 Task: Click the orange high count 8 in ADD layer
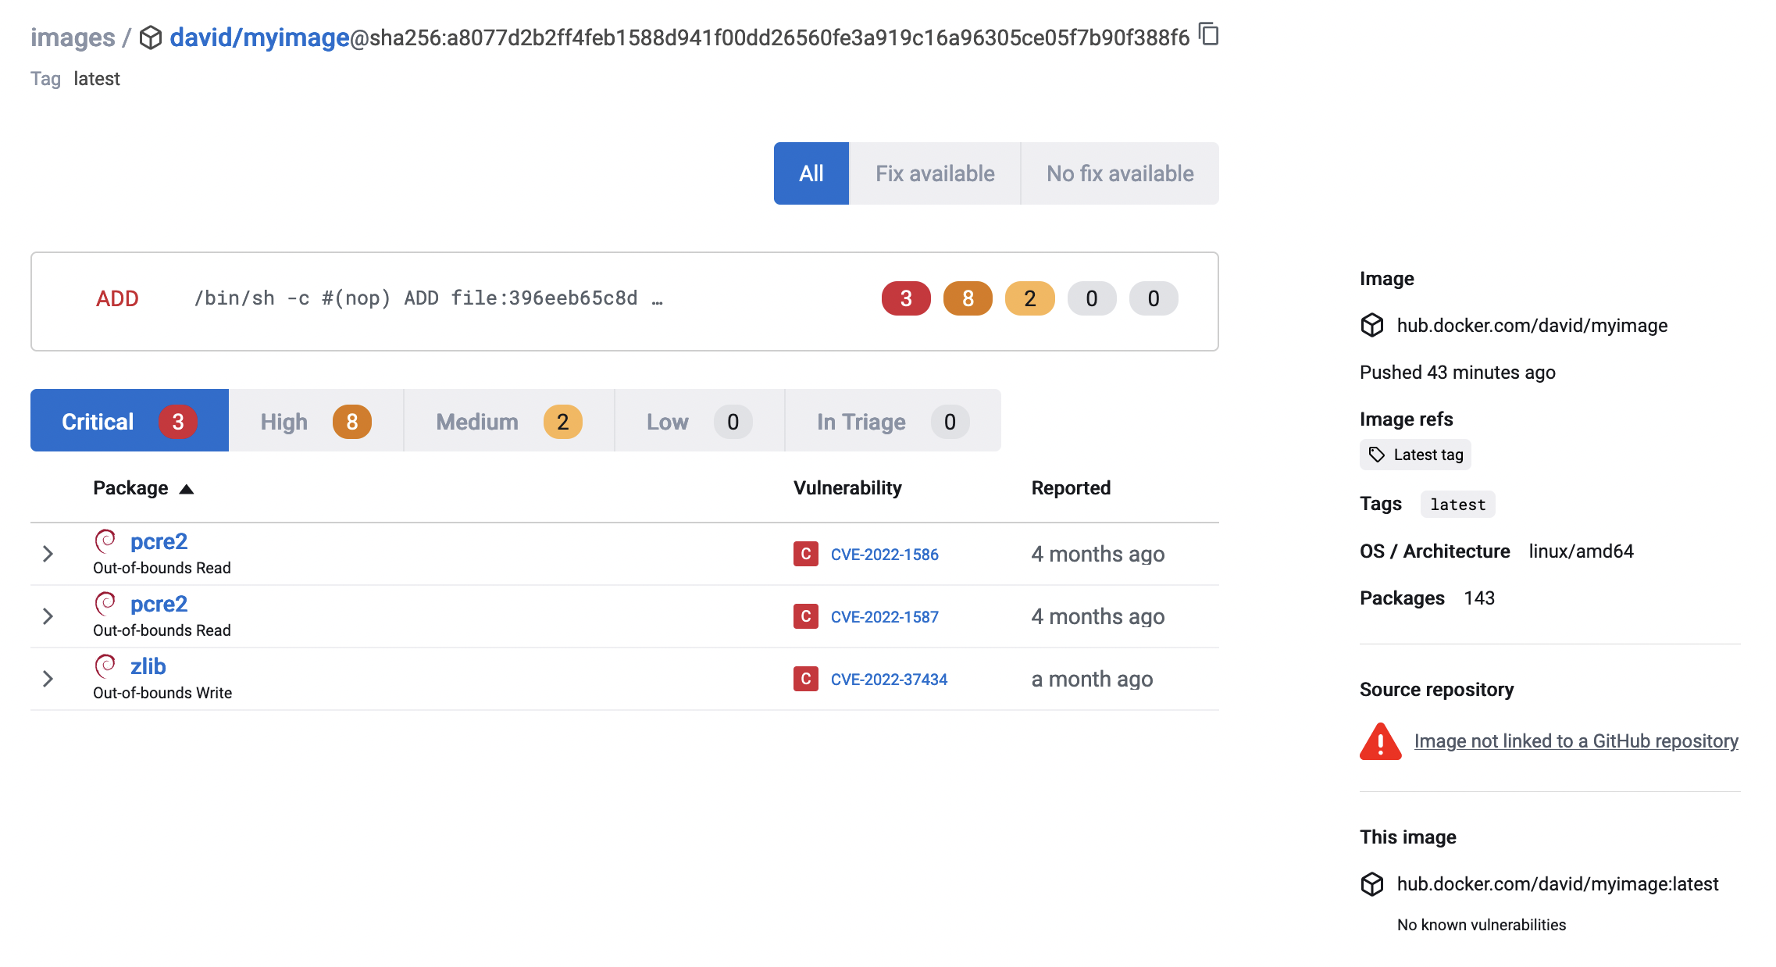click(968, 298)
